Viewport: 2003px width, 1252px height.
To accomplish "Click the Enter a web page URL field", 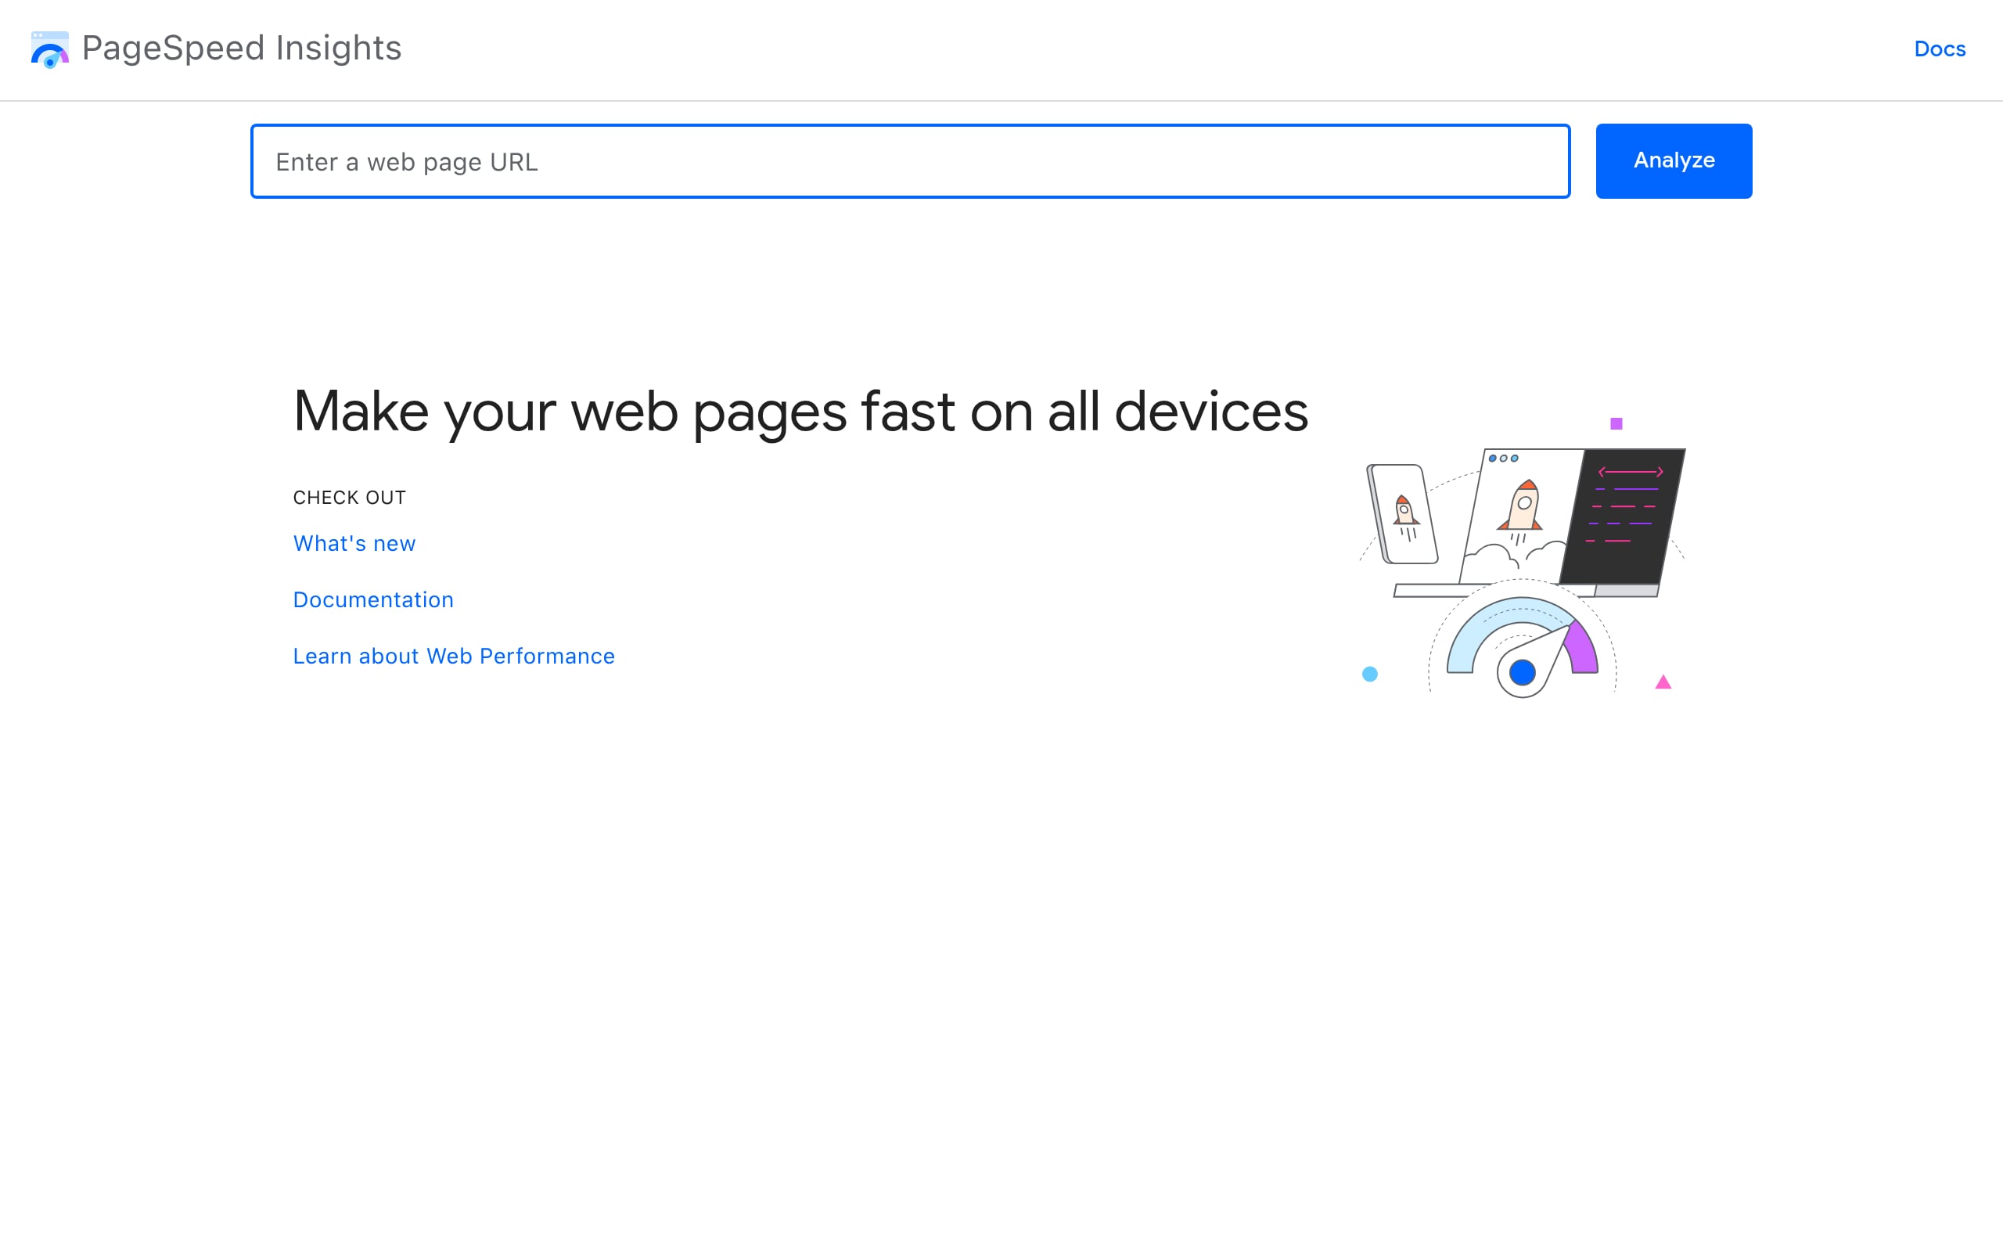I will (911, 160).
